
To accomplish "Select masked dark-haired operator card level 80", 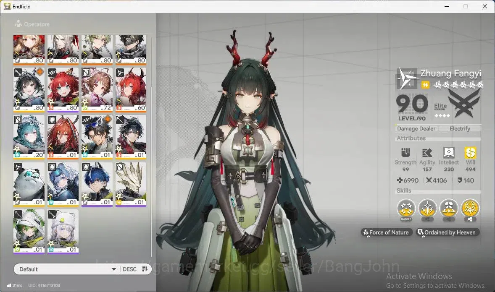I will [x=131, y=50].
